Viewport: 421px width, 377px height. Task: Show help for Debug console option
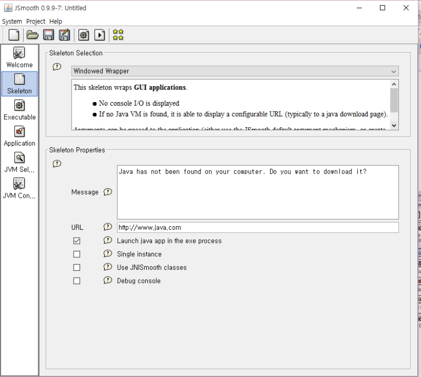[108, 280]
